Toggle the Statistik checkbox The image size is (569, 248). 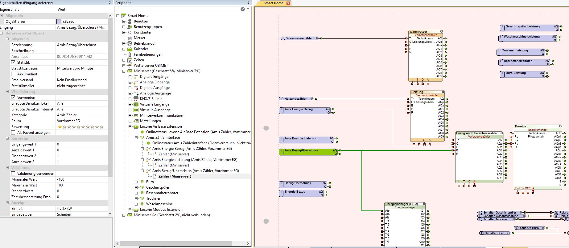pyautogui.click(x=13, y=62)
